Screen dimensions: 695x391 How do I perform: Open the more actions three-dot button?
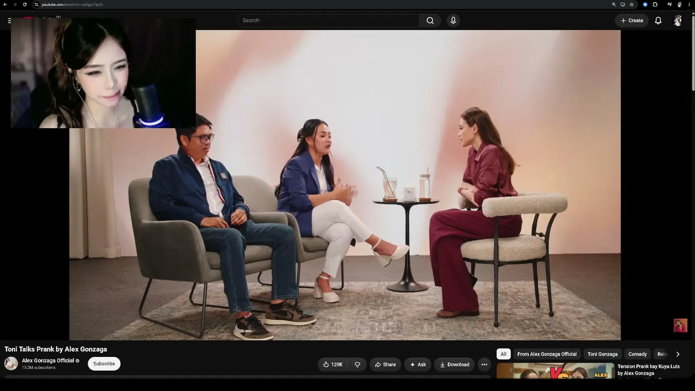[484, 364]
